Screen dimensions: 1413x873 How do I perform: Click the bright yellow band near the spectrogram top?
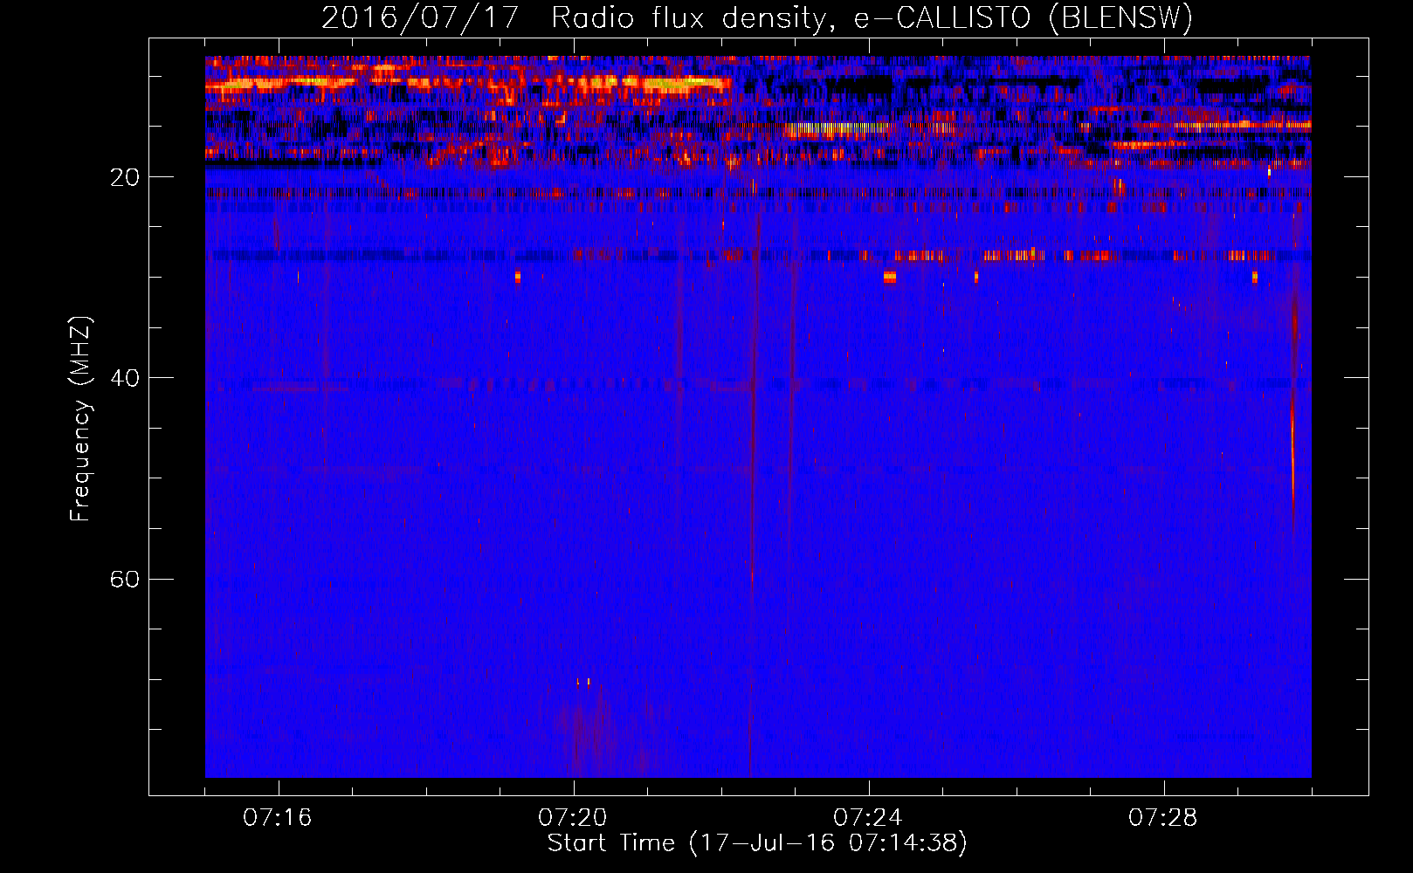(x=468, y=84)
